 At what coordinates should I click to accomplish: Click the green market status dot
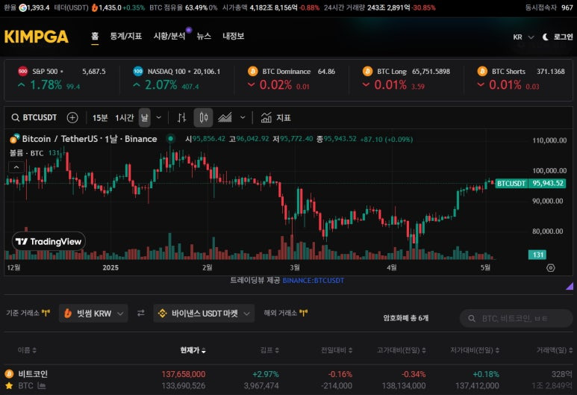170,139
